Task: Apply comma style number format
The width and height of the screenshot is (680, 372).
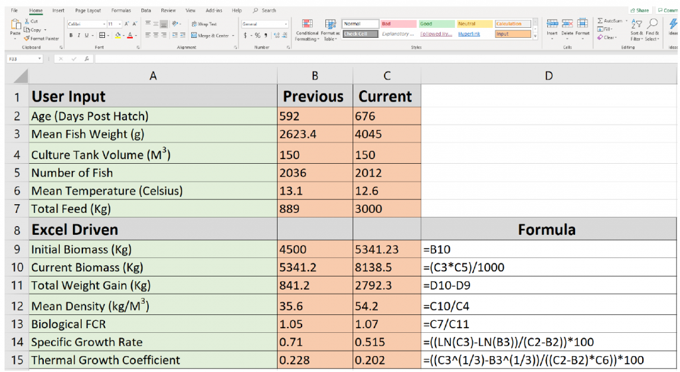Action: click(266, 36)
